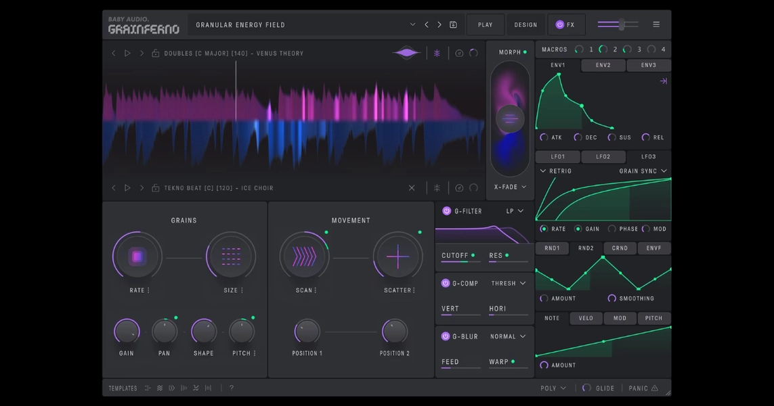The width and height of the screenshot is (774, 406).
Task: Switch to the ENV2 tab
Action: 603,65
